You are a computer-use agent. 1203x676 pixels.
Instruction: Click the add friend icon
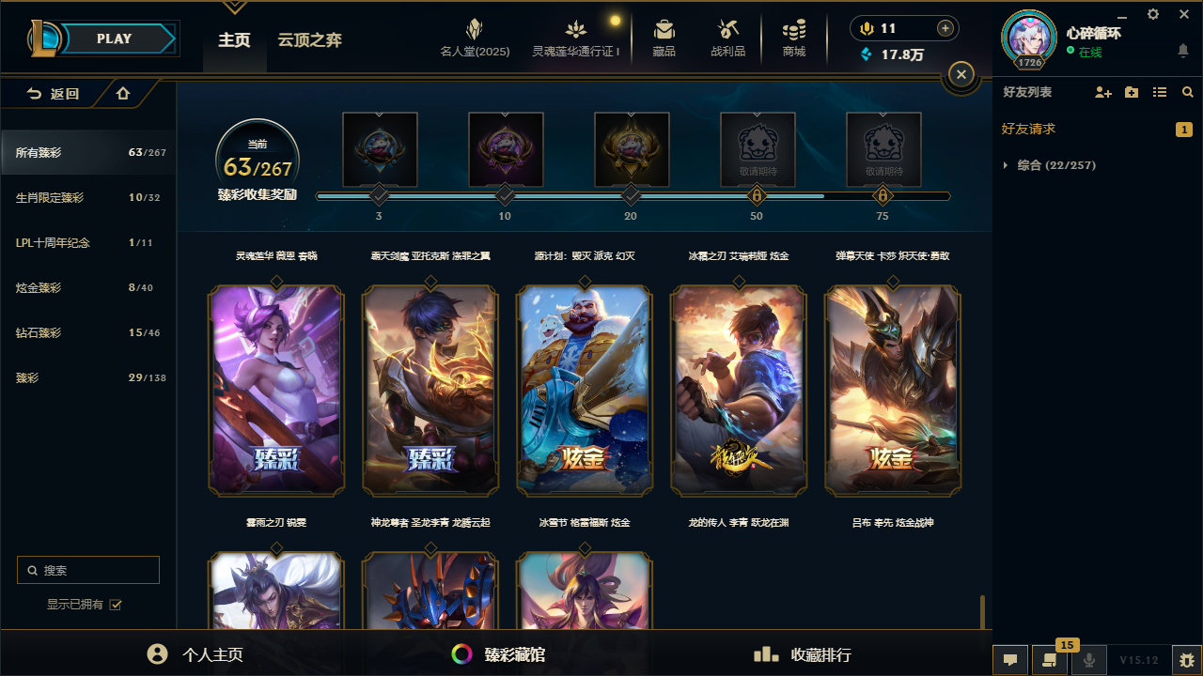(x=1103, y=92)
